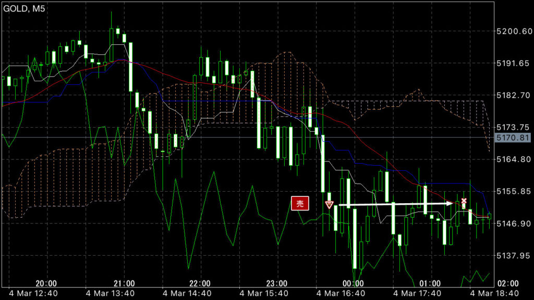The image size is (534, 300).
Task: Click the 5137.95 price axis label
Action: tap(514, 255)
